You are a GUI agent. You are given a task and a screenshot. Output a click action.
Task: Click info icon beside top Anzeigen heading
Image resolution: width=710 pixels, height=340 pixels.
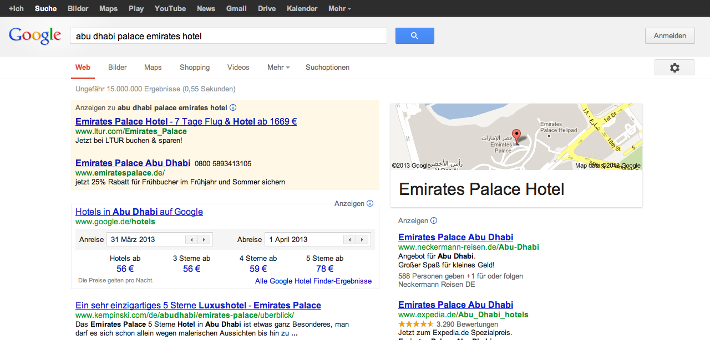pyautogui.click(x=233, y=108)
